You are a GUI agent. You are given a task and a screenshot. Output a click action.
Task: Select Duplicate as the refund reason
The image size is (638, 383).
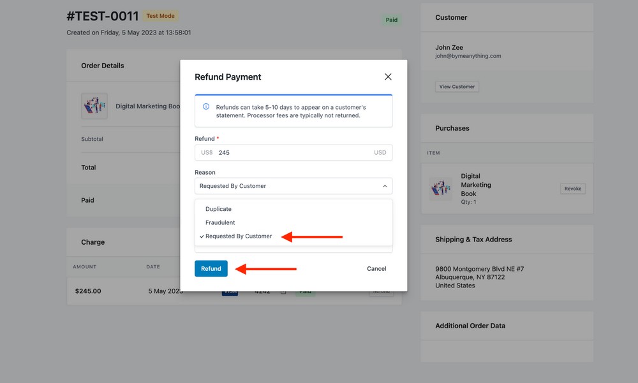(x=218, y=209)
